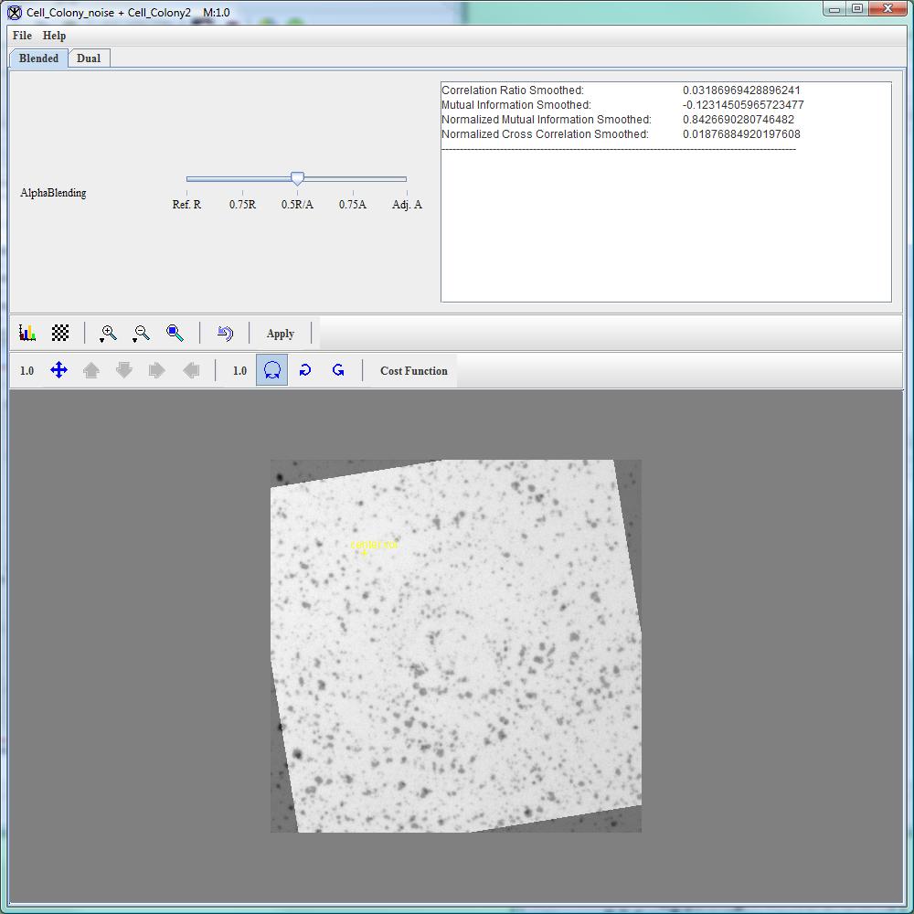The height and width of the screenshot is (914, 914).
Task: Click the checkerboard display icon
Action: tap(60, 334)
